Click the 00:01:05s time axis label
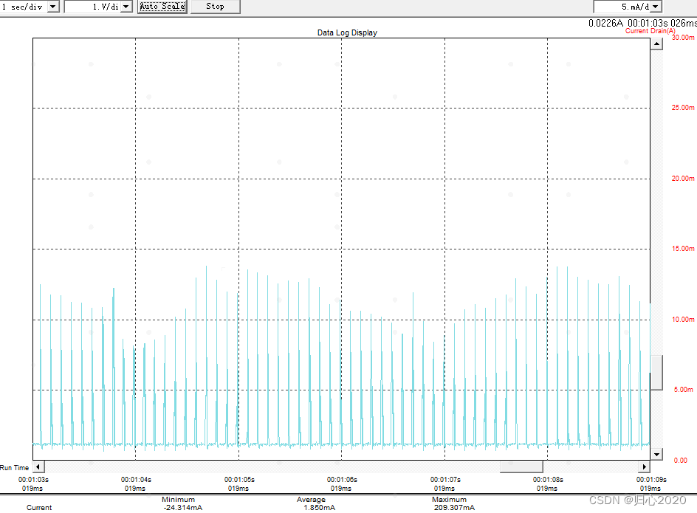 [x=239, y=480]
